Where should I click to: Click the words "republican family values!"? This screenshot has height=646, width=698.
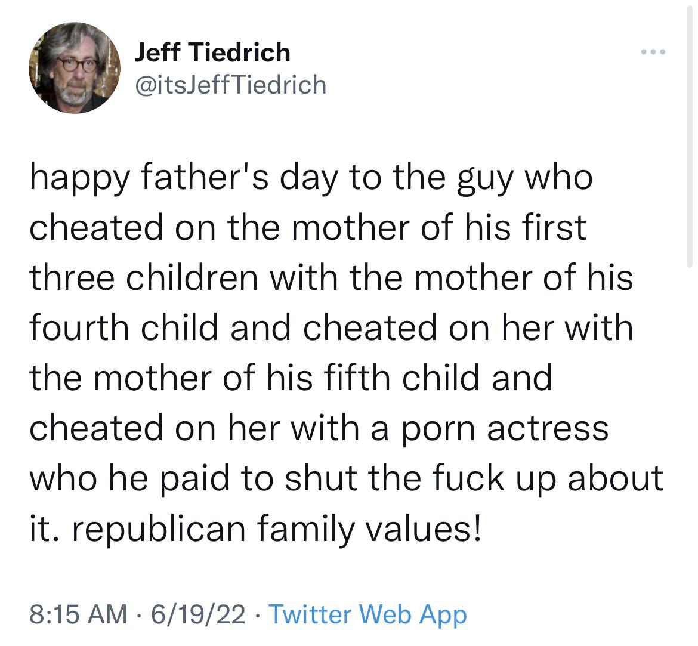click(276, 529)
